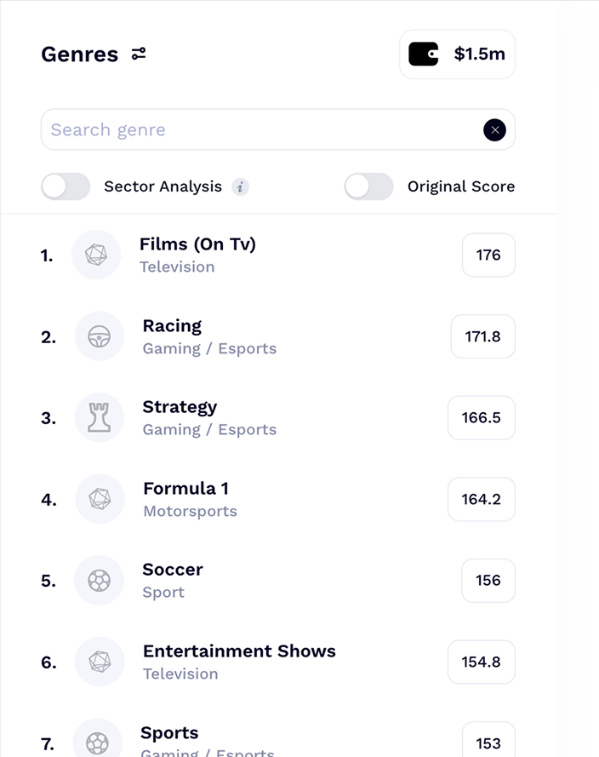Open the genres filter settings icon

tap(139, 54)
